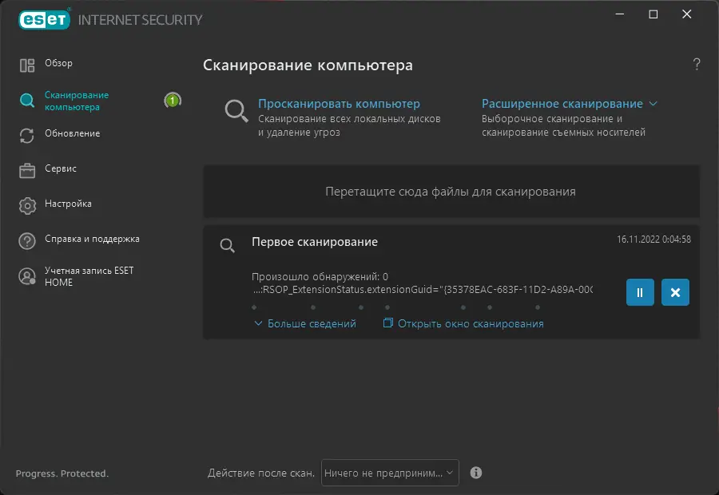
Task: Click the Сервис briefcase icon
Action: (x=27, y=170)
